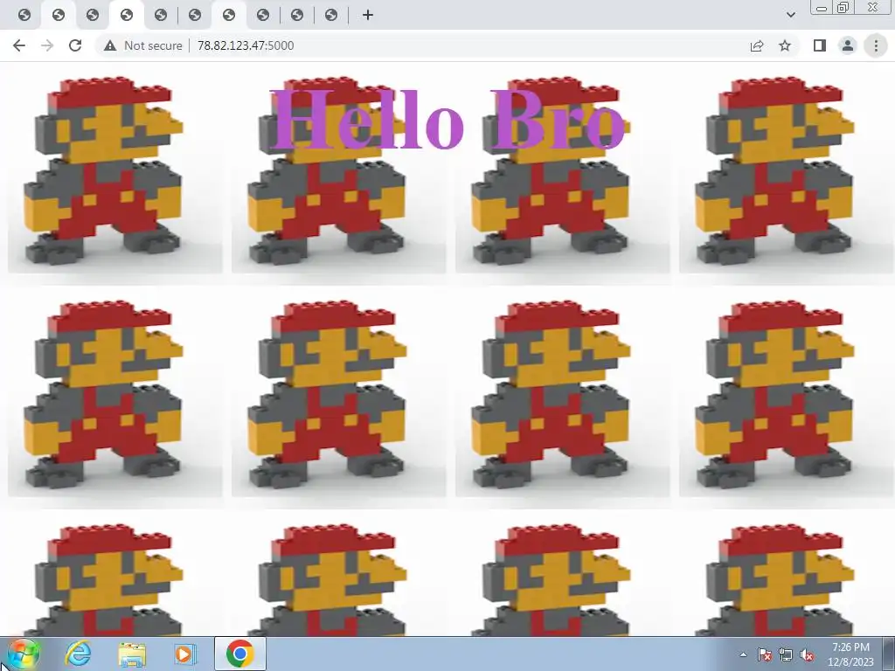Share this page using the share icon
This screenshot has width=895, height=671.
pyautogui.click(x=757, y=45)
